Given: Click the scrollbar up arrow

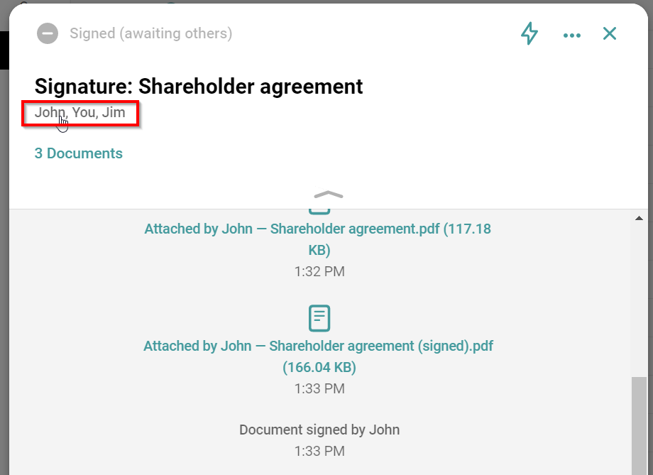Looking at the screenshot, I should pos(639,218).
